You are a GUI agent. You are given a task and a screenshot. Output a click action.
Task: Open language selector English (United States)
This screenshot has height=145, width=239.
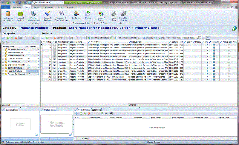[x=48, y=2]
